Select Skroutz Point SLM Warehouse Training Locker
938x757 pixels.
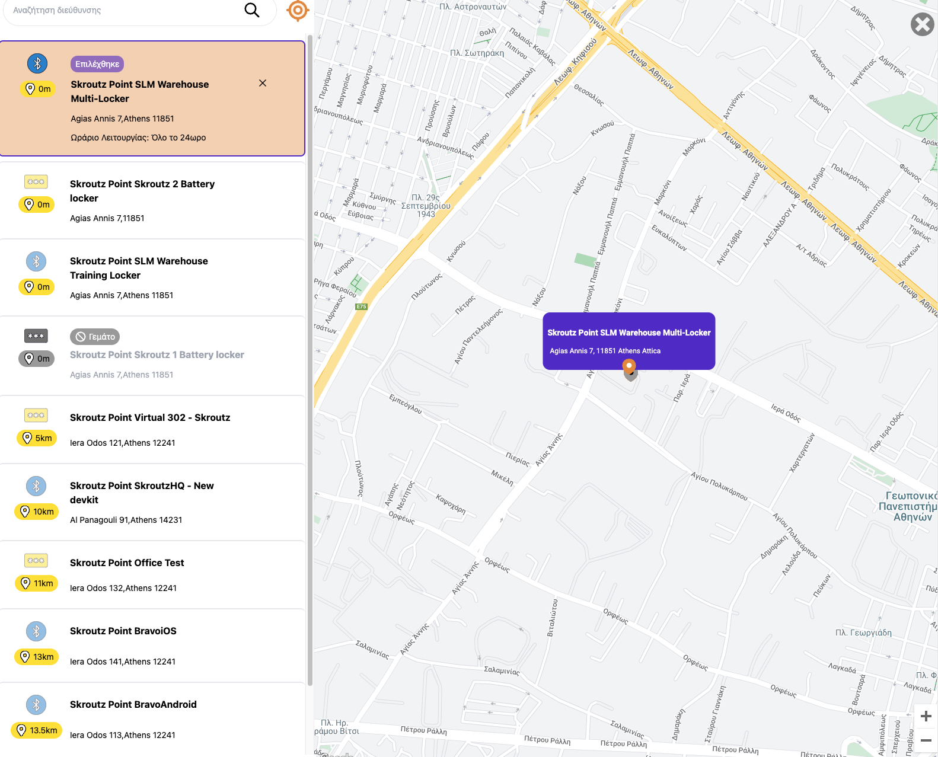(x=152, y=277)
